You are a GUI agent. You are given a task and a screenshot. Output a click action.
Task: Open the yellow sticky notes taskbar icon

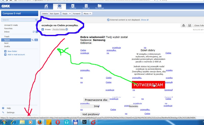pyautogui.click(x=49, y=122)
